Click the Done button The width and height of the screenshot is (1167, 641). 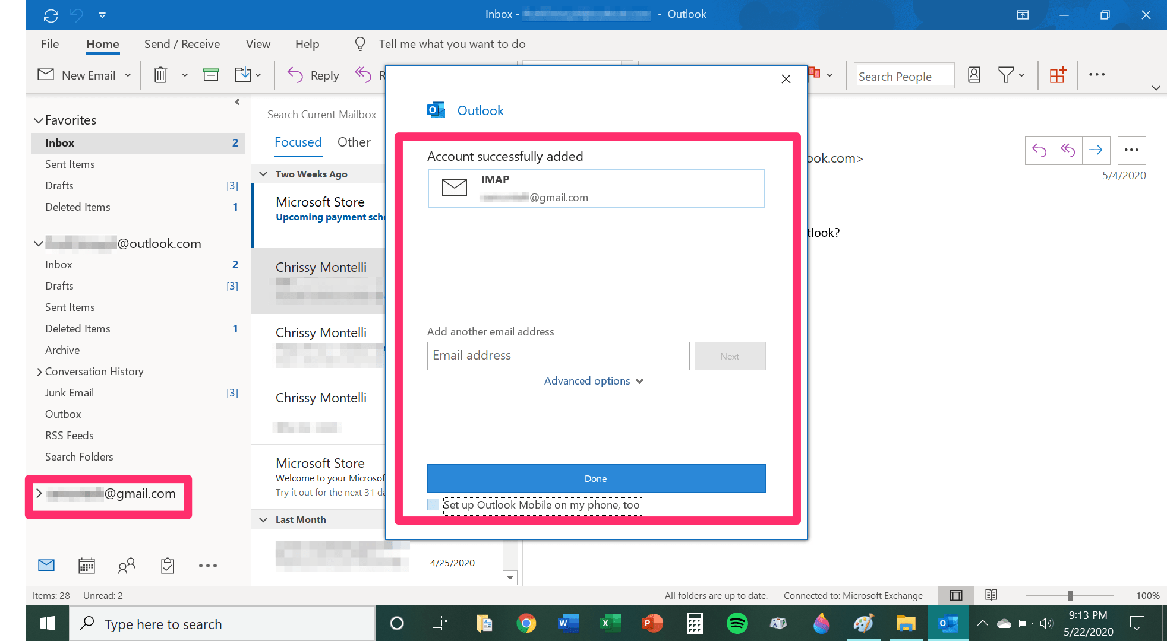[595, 478]
